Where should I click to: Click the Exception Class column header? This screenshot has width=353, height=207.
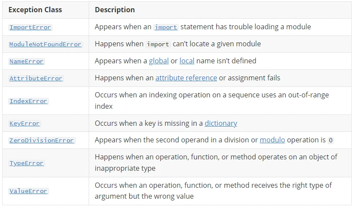(x=35, y=9)
